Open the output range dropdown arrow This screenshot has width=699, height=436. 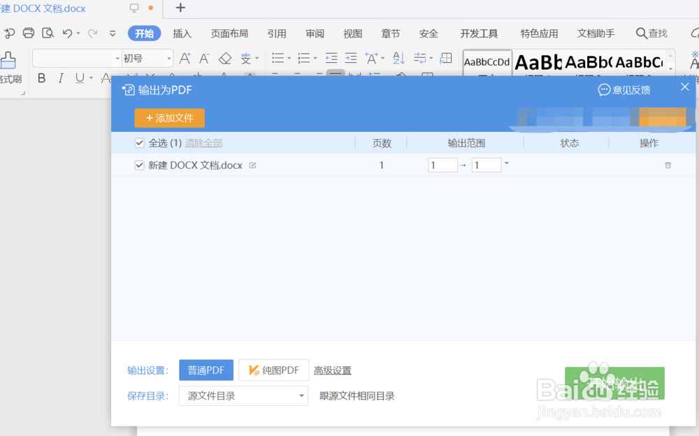click(505, 165)
